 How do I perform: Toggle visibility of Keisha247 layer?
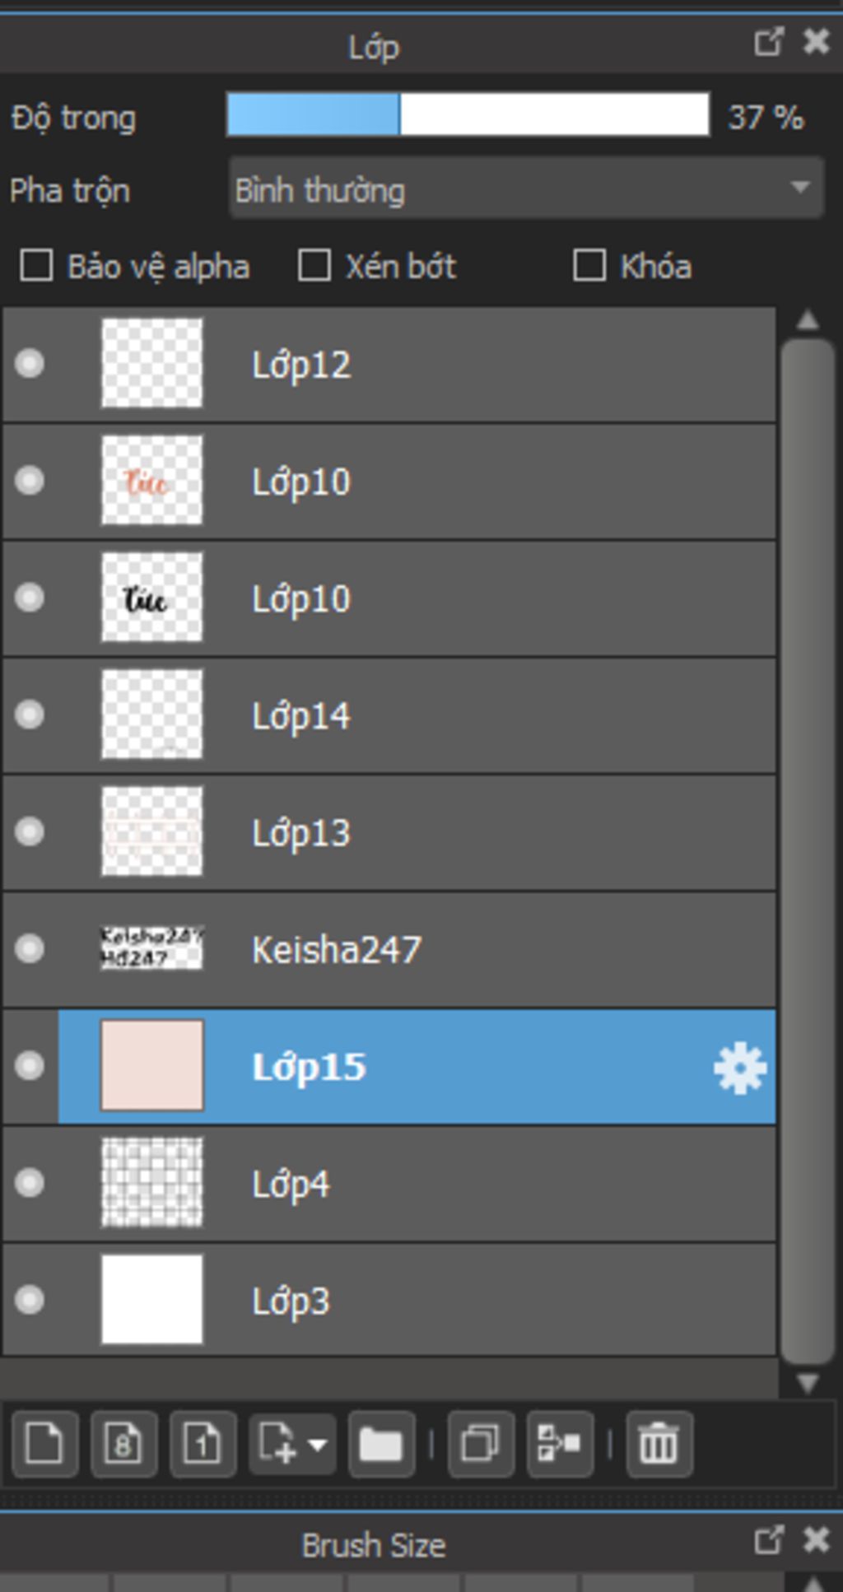tap(30, 948)
